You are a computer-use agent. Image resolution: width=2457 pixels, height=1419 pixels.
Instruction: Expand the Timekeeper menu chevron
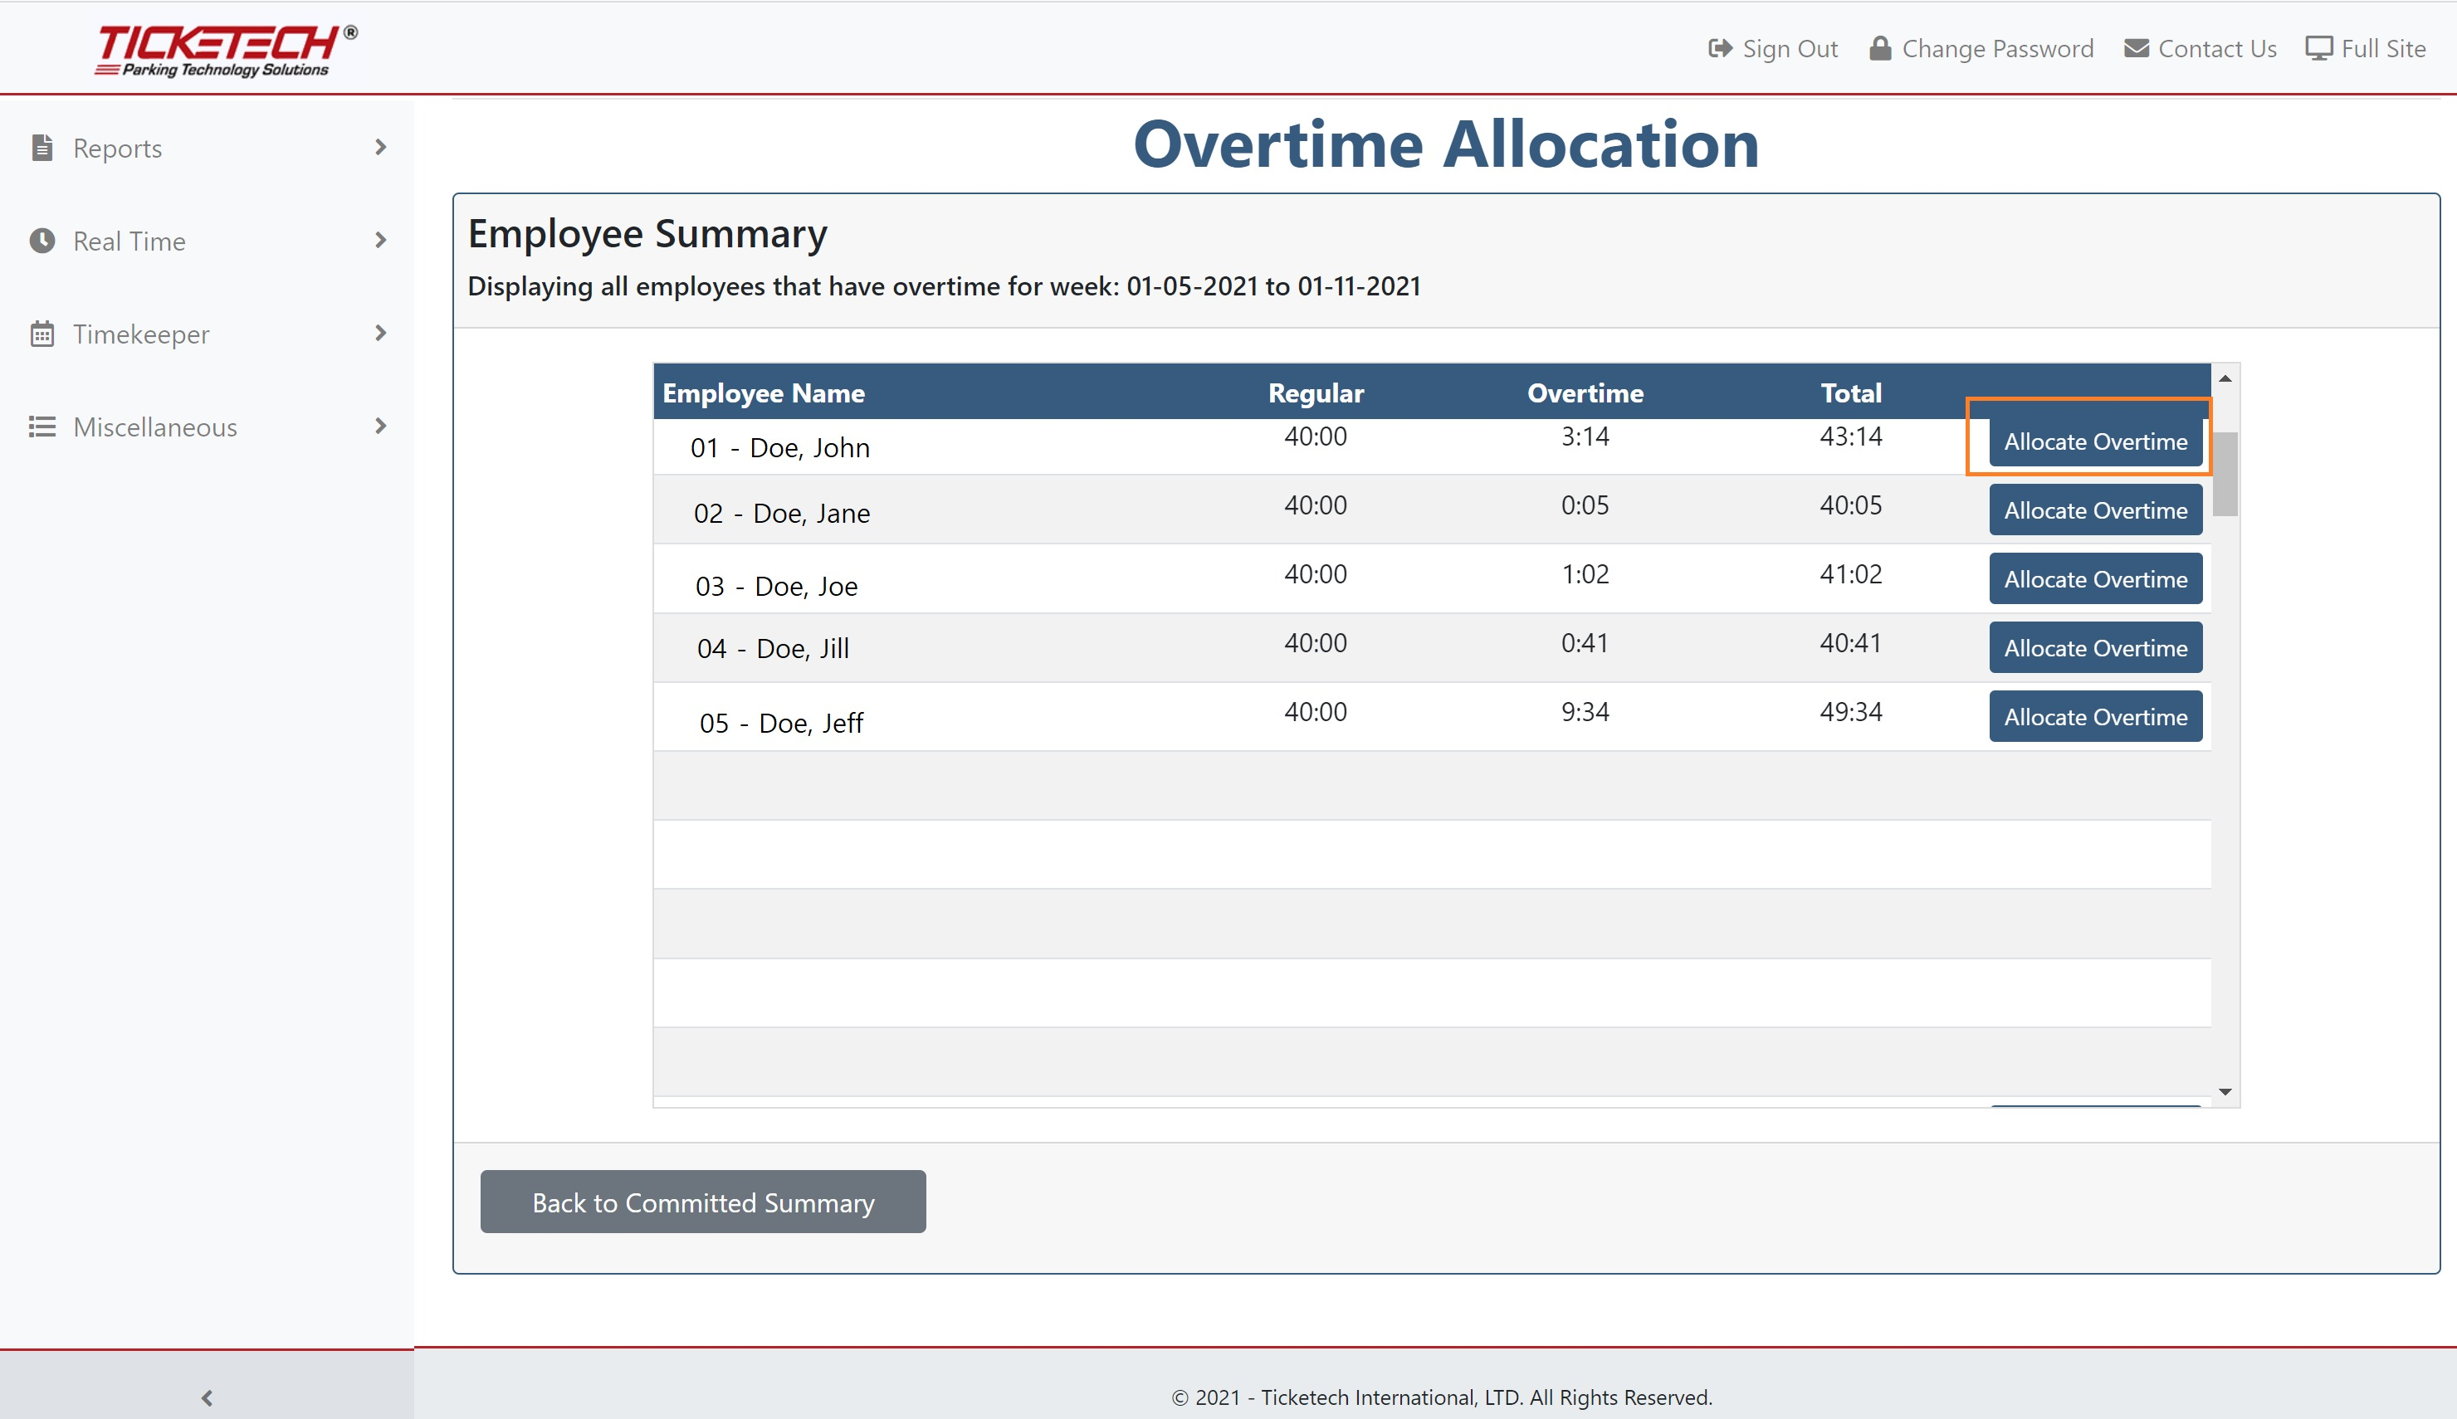point(380,334)
